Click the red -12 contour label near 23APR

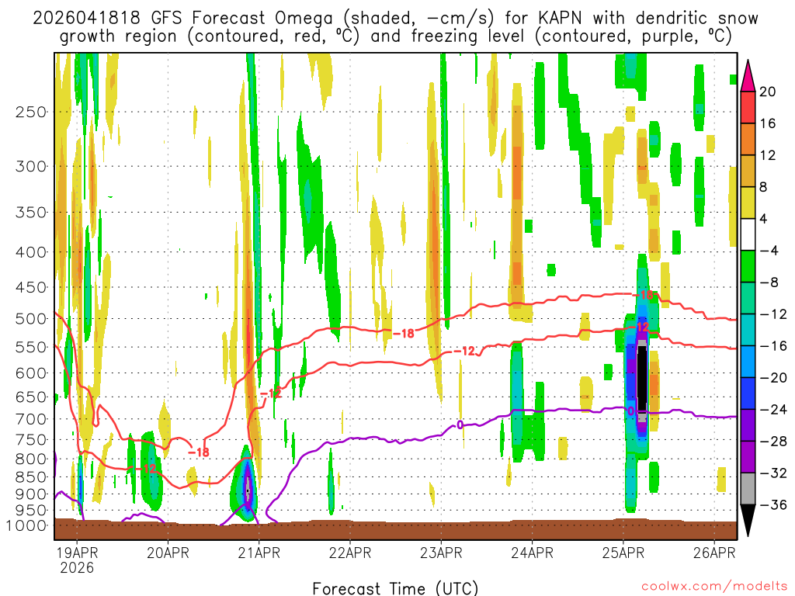464,352
